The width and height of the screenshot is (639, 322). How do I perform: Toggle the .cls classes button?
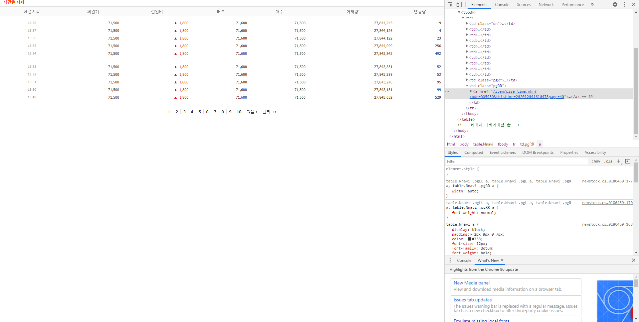point(608,161)
